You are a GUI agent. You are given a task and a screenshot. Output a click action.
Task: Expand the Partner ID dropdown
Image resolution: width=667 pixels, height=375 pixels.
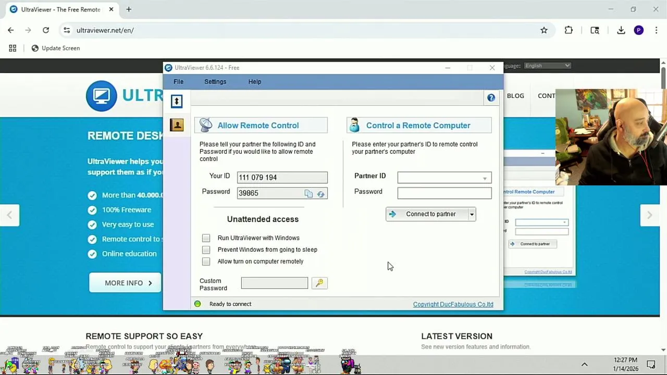click(x=485, y=178)
